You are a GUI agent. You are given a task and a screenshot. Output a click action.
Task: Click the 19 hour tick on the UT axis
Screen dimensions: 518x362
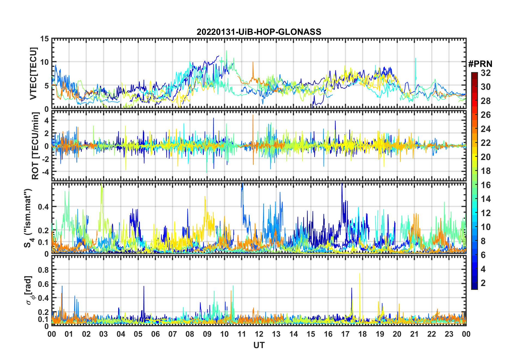[x=380, y=334]
